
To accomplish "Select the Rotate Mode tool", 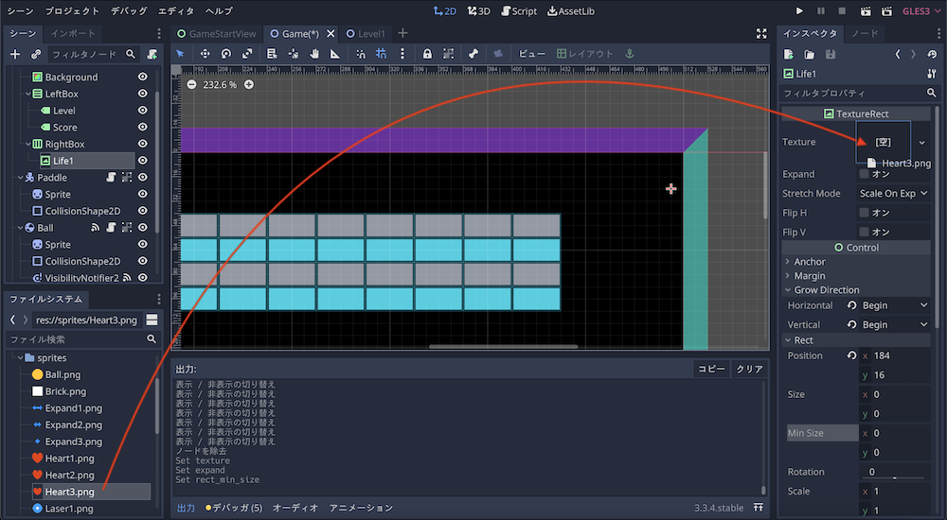I will click(226, 54).
